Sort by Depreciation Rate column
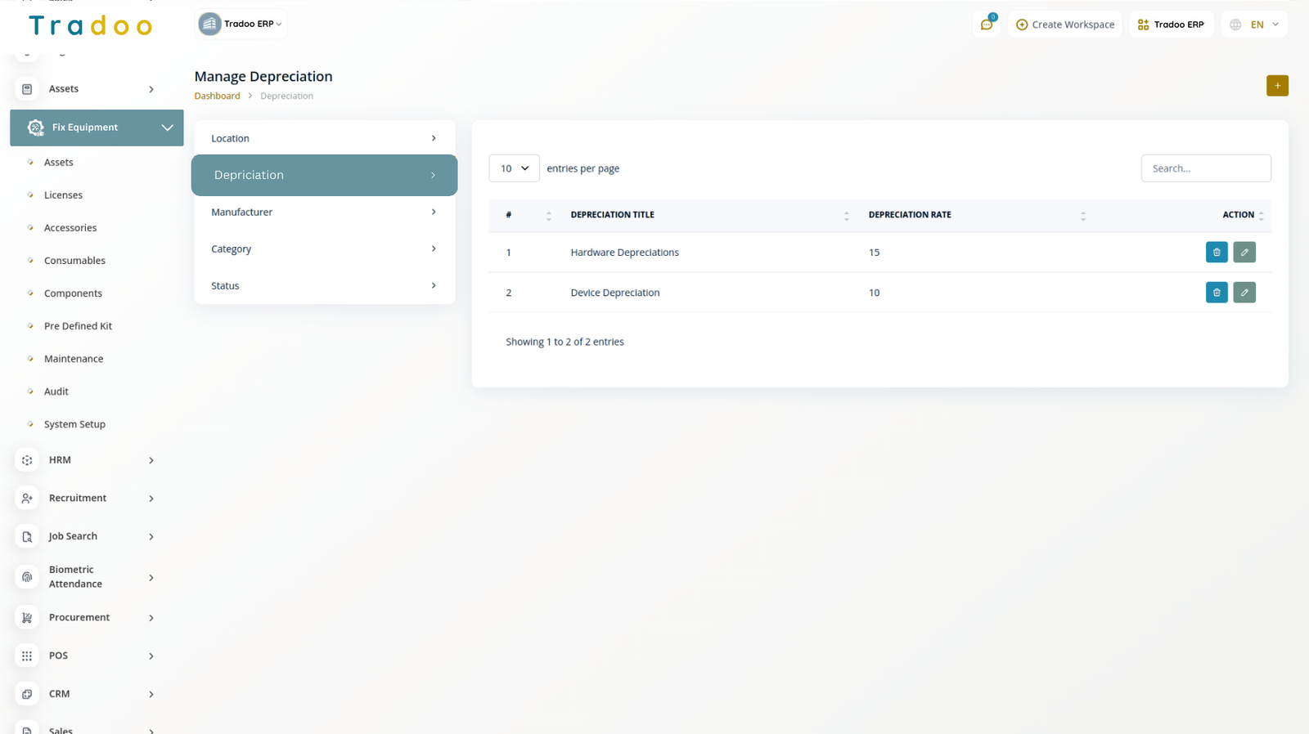1309x734 pixels. click(x=1082, y=216)
